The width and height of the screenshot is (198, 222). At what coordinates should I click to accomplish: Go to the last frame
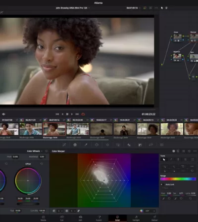(77, 114)
